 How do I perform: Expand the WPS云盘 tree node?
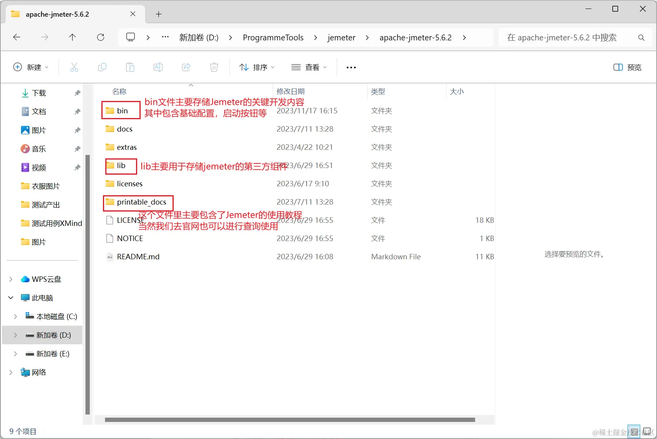point(11,279)
